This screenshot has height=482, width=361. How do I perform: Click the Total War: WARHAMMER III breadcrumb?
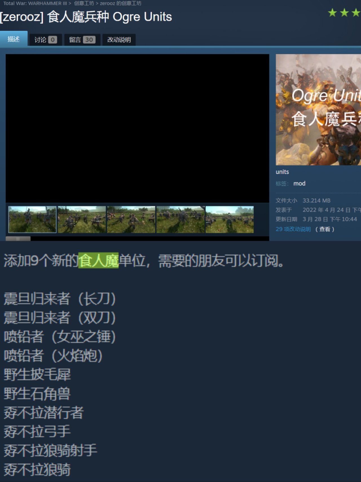point(35,3)
